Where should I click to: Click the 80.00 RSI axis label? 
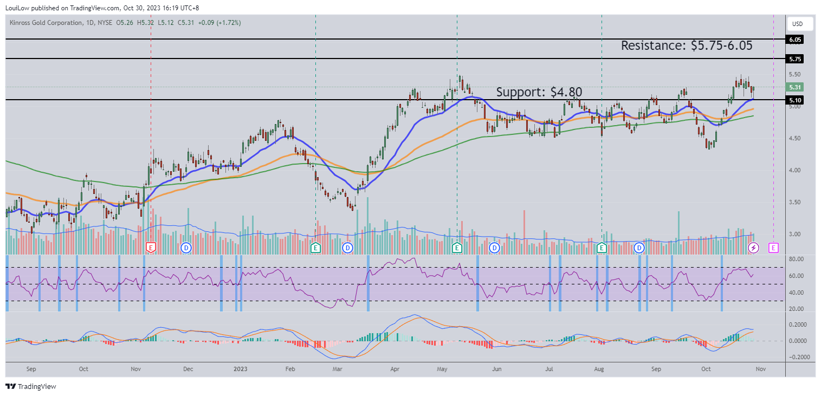pos(796,259)
